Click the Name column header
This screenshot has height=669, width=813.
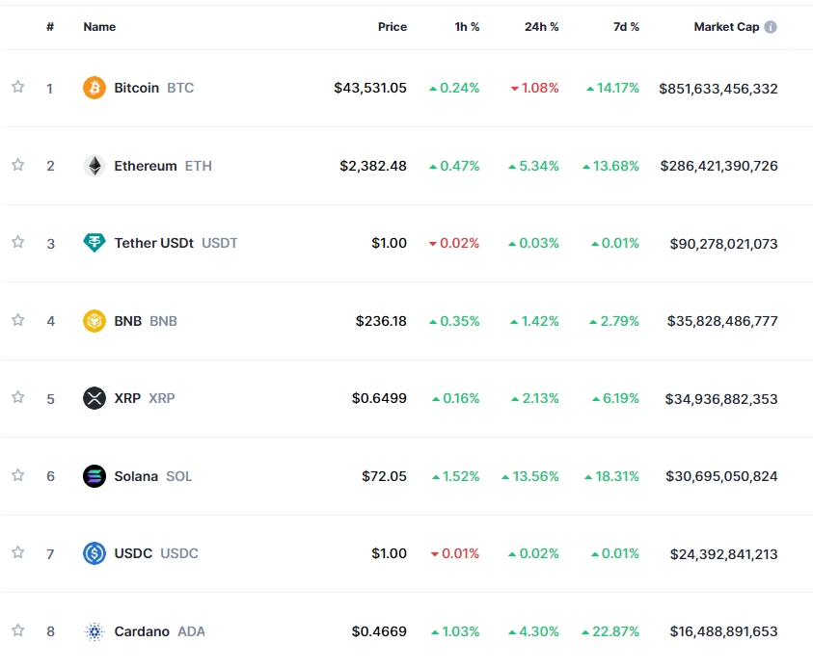click(x=99, y=26)
